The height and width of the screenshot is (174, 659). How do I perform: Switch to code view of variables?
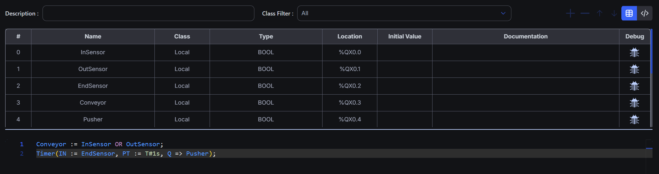pos(644,13)
